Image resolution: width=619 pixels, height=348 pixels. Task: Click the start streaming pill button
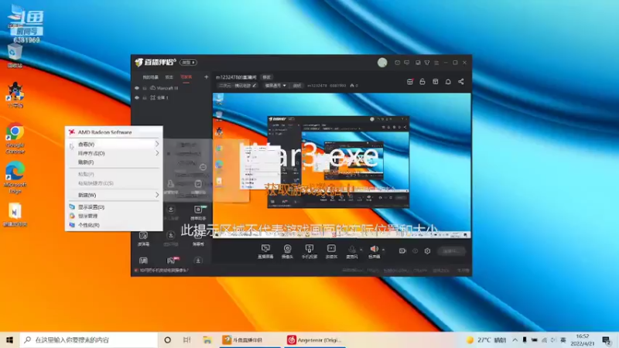[452, 251]
